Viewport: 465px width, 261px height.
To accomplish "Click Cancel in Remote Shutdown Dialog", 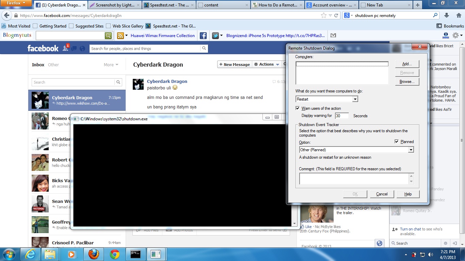I will (x=382, y=194).
